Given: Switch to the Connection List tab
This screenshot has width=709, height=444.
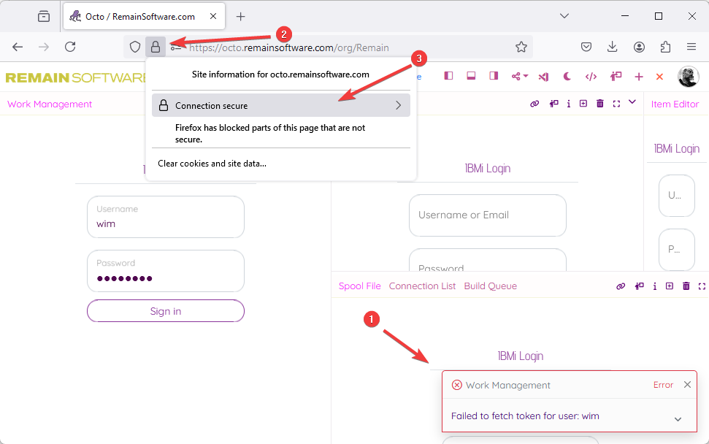Looking at the screenshot, I should (x=422, y=286).
